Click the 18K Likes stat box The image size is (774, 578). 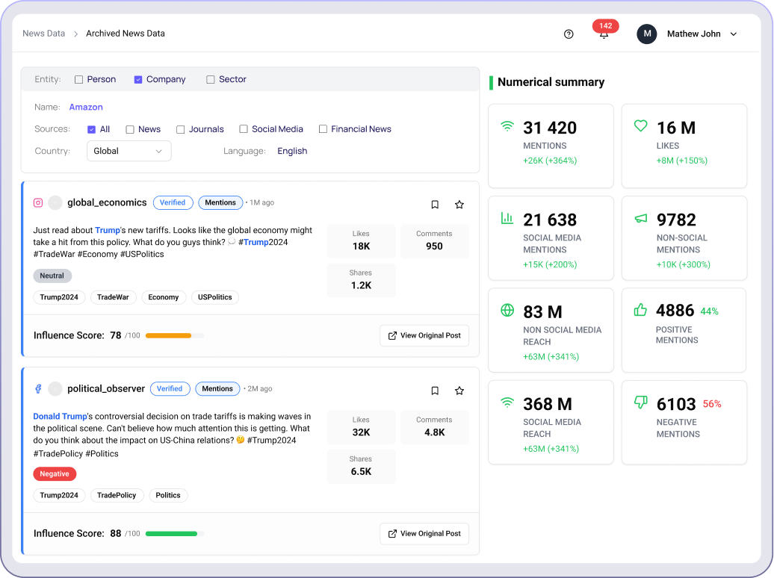[x=362, y=241]
